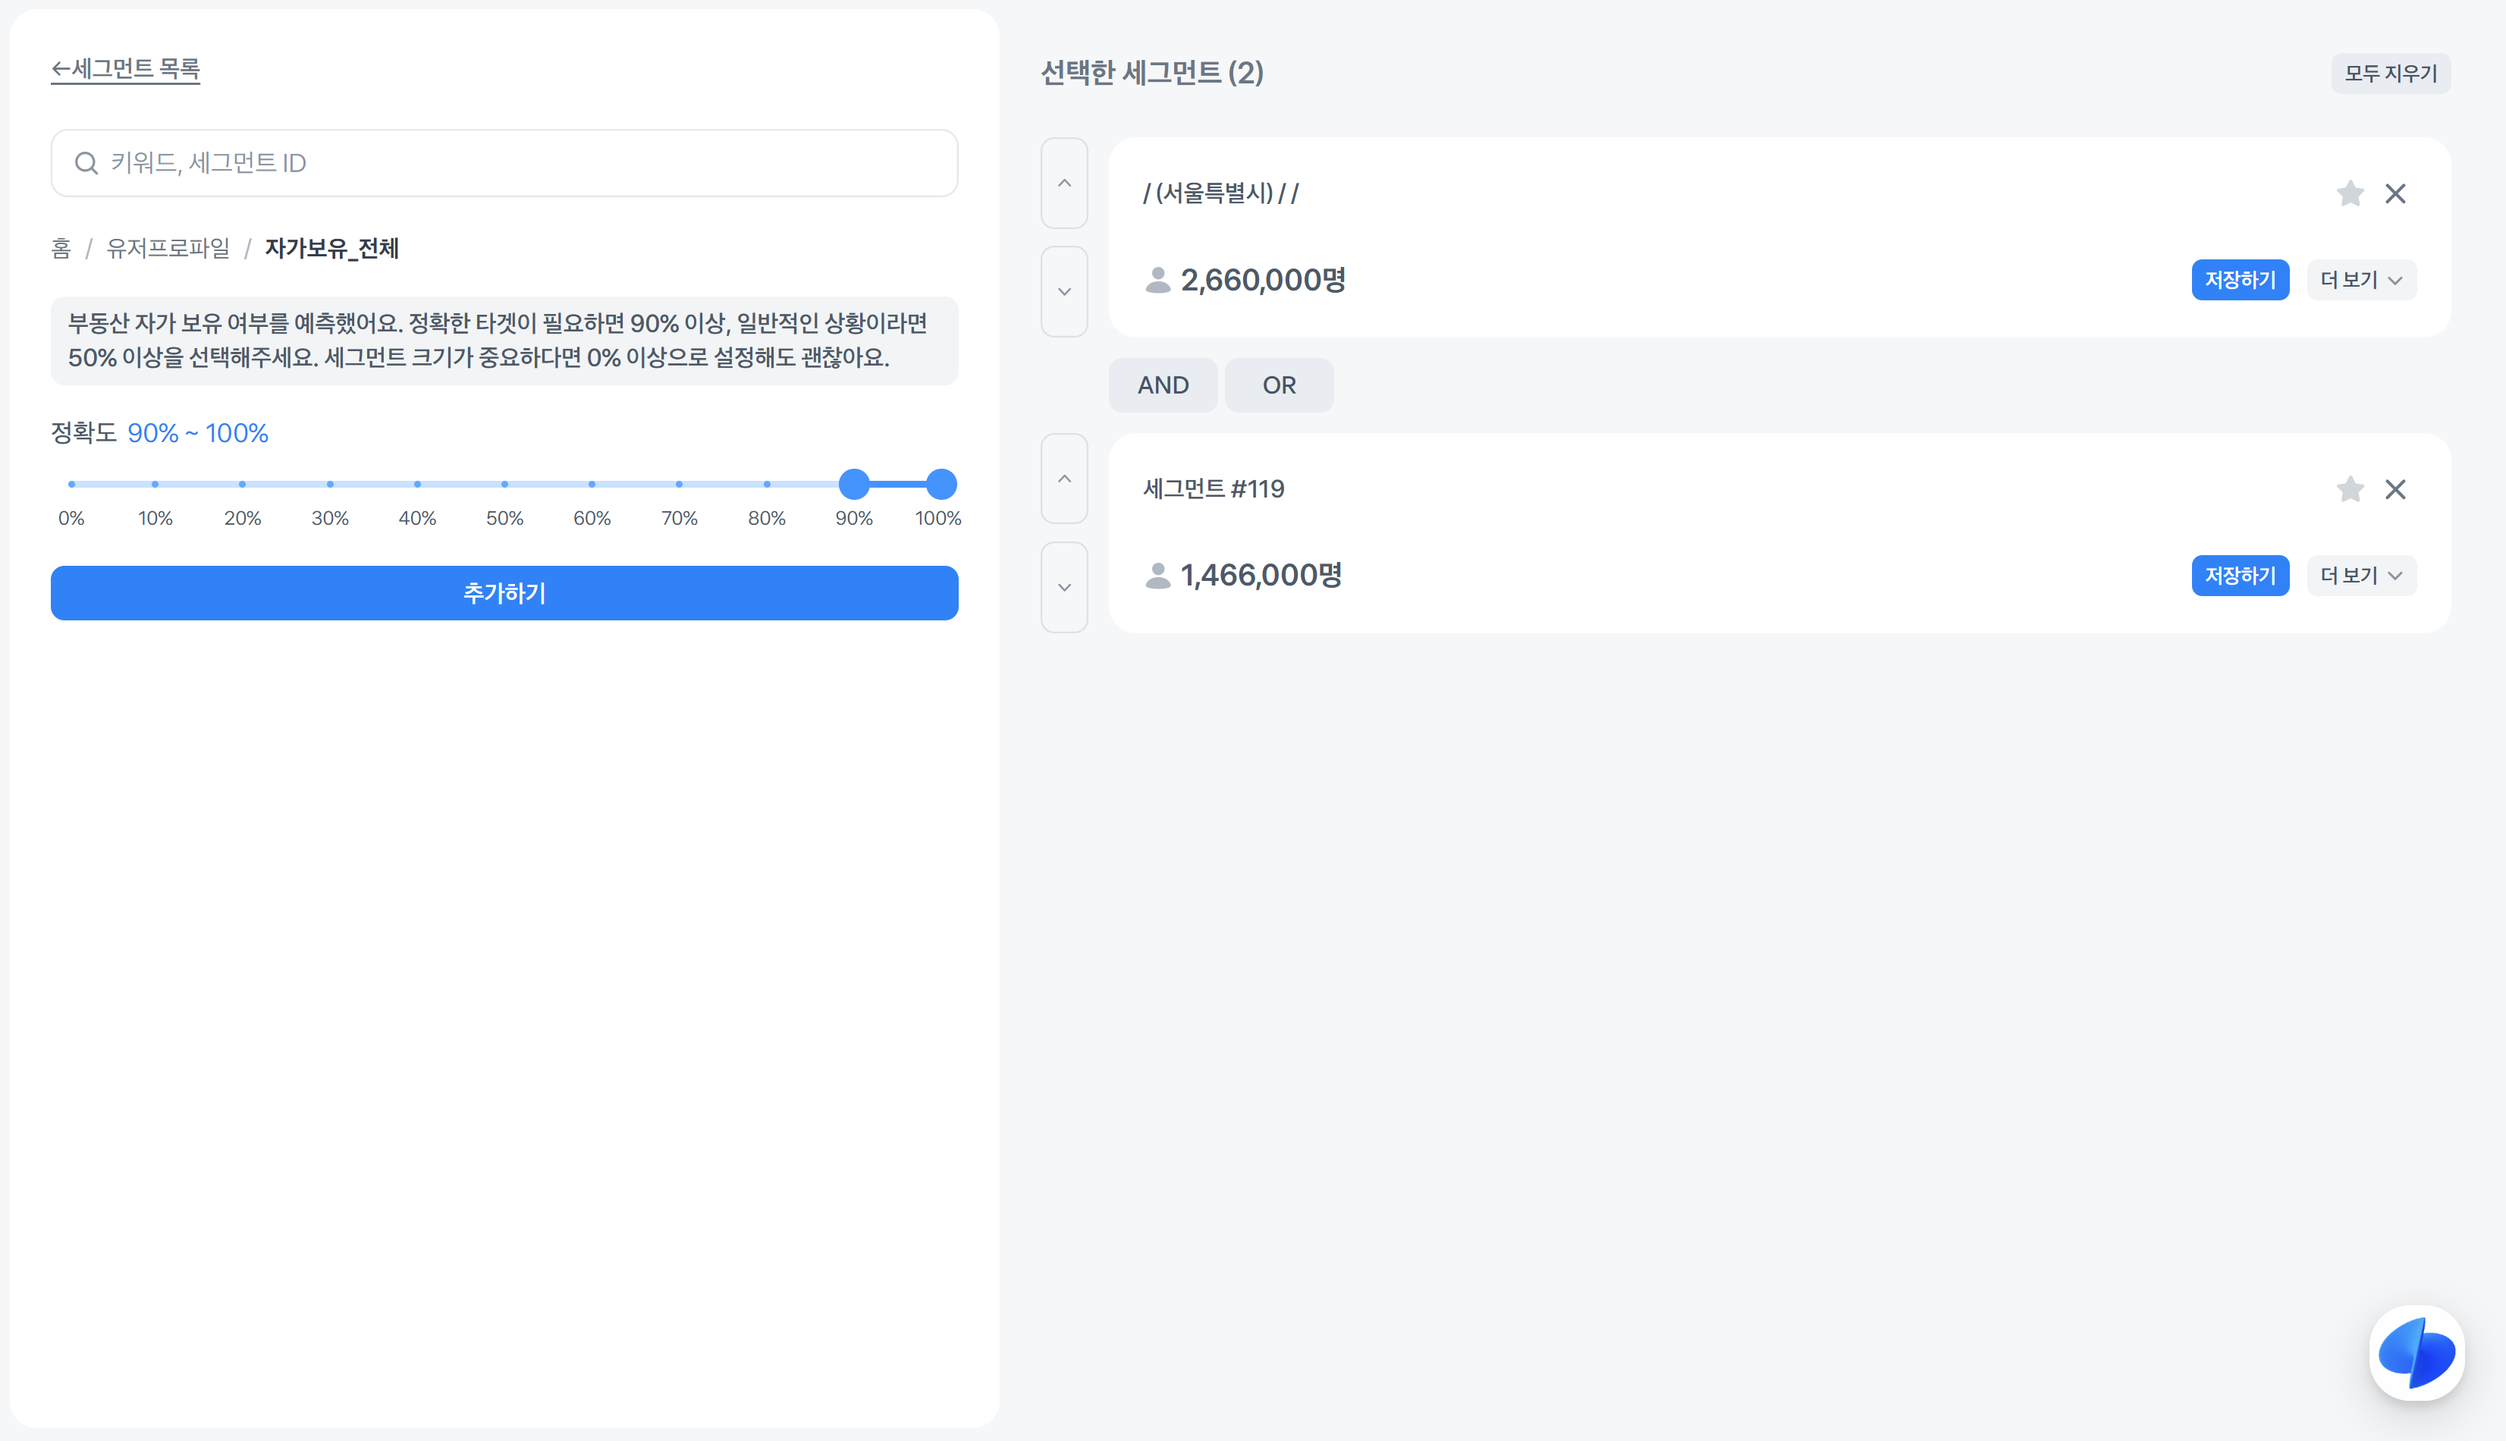Select the AND operator toggle

point(1162,385)
